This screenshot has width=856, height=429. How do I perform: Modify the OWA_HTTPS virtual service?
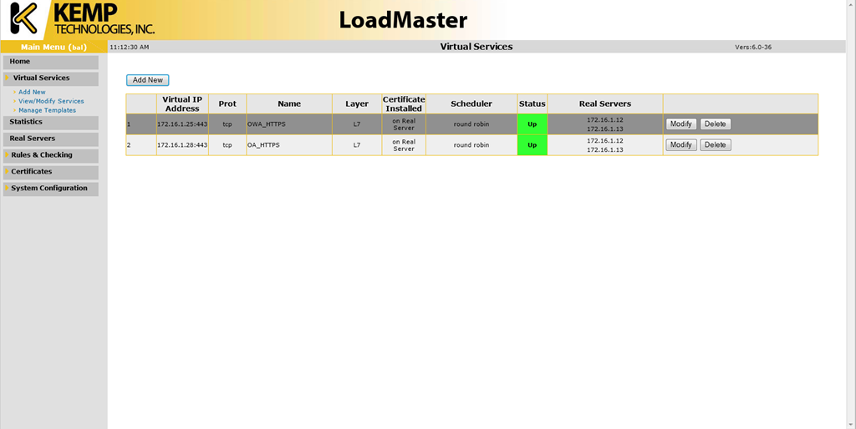tap(680, 124)
